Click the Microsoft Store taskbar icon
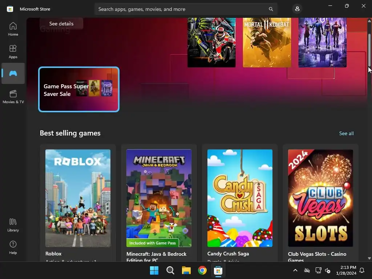The width and height of the screenshot is (372, 279). 218,270
